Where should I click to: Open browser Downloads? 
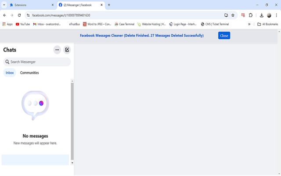[262, 15]
